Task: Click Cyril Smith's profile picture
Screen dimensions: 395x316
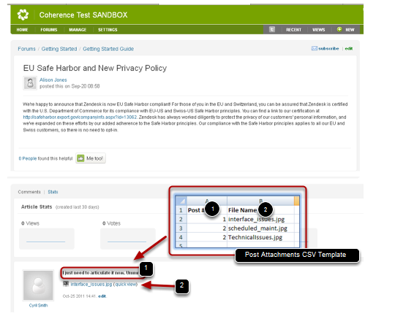Action: click(x=38, y=285)
